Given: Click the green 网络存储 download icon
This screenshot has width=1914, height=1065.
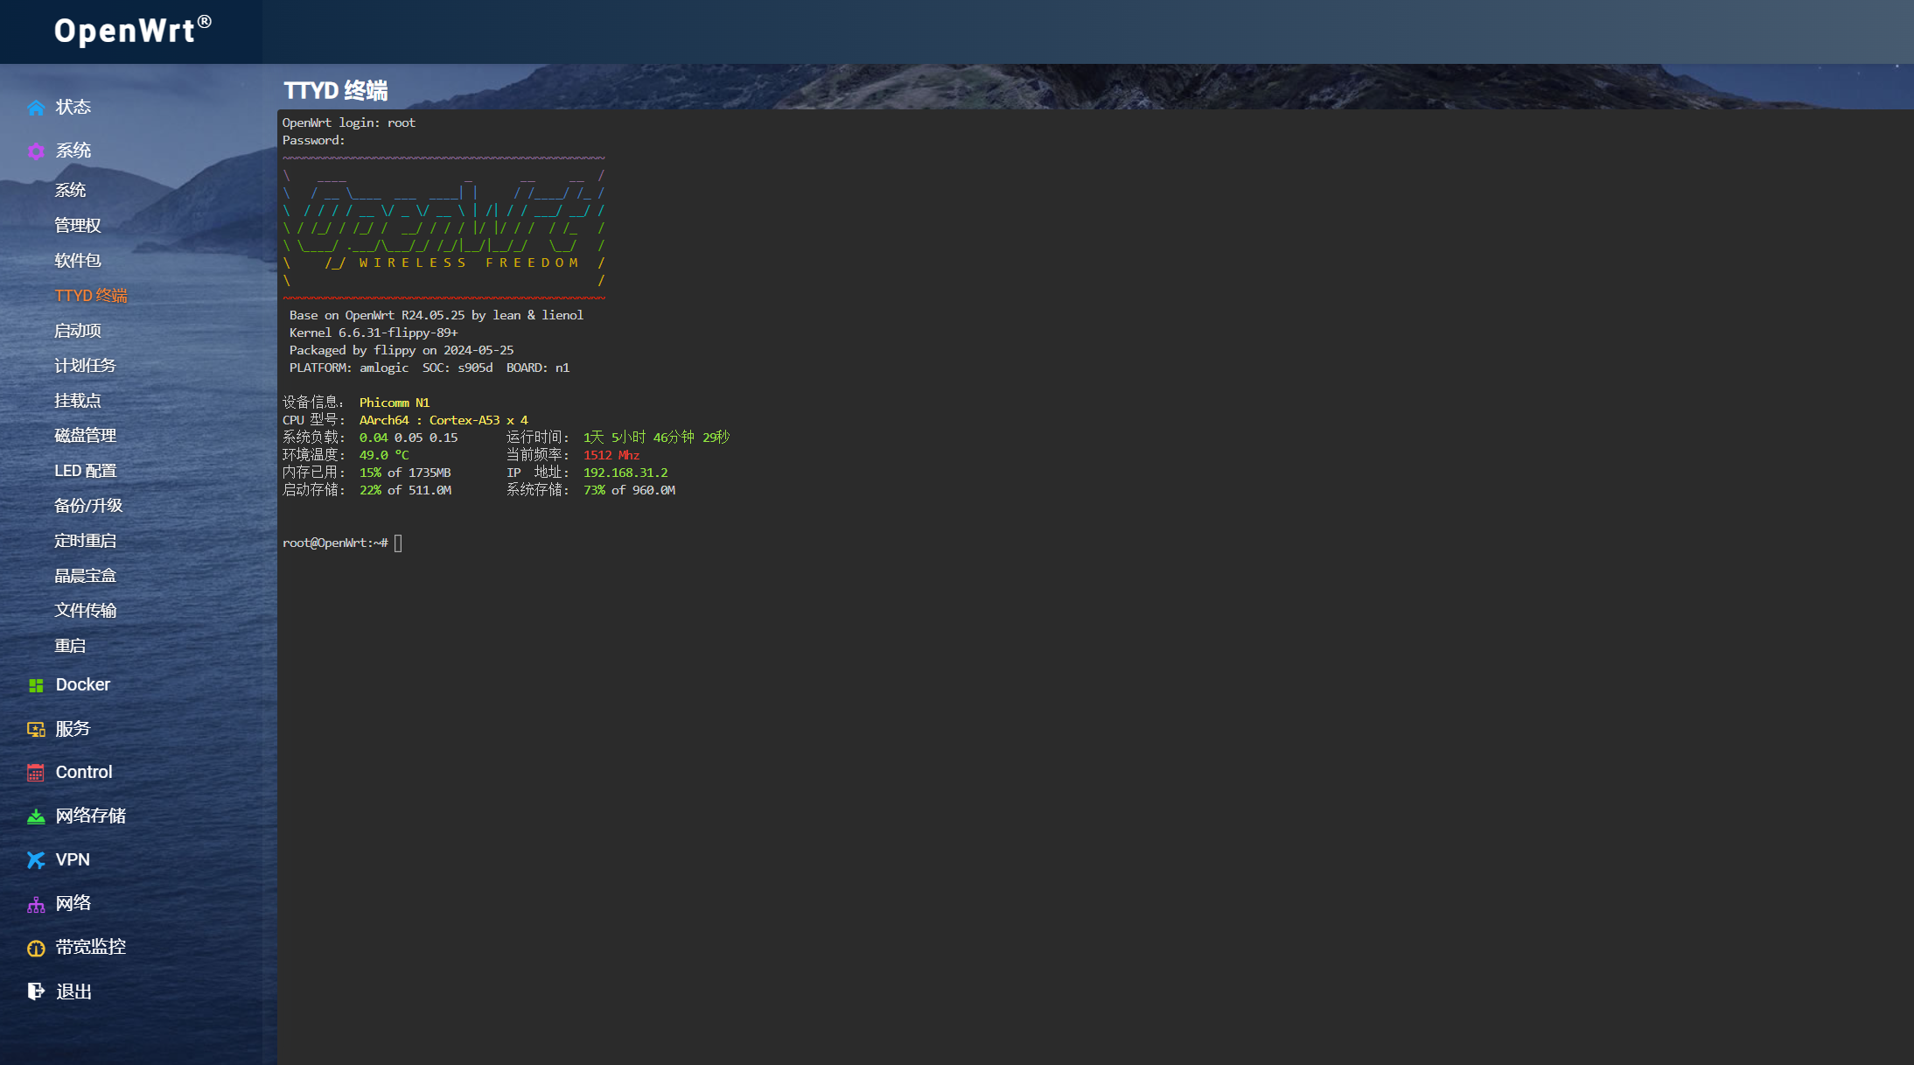Looking at the screenshot, I should point(36,816).
